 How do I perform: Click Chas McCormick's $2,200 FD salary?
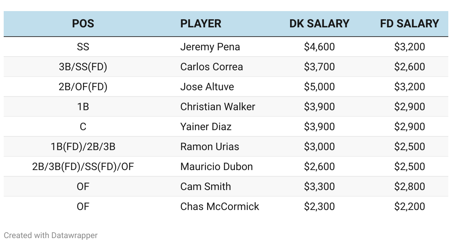tap(409, 207)
